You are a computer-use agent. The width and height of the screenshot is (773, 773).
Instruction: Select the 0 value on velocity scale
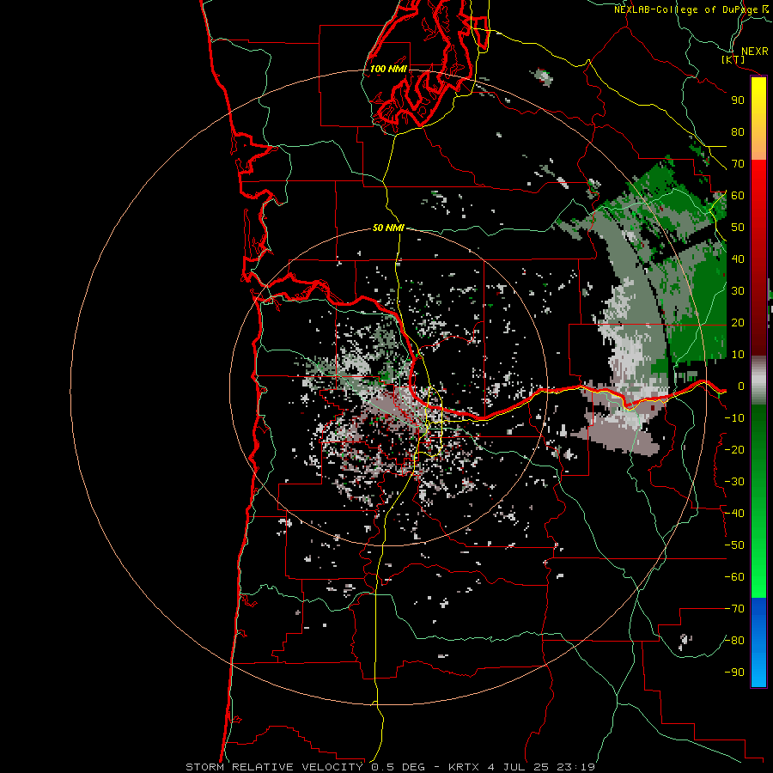pyautogui.click(x=741, y=386)
